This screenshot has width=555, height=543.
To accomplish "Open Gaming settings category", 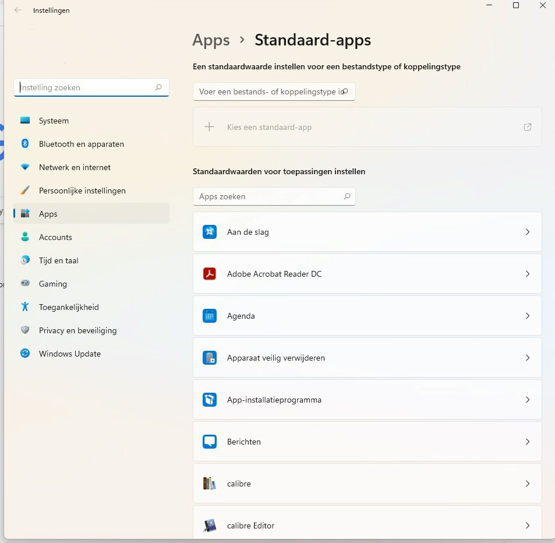I will click(91, 284).
